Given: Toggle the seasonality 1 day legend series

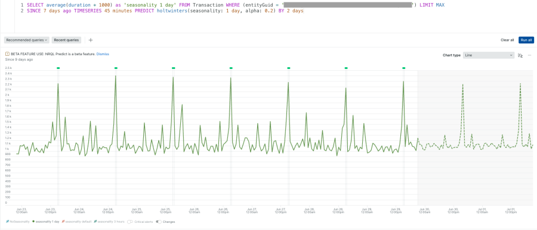Looking at the screenshot, I should coord(46,222).
